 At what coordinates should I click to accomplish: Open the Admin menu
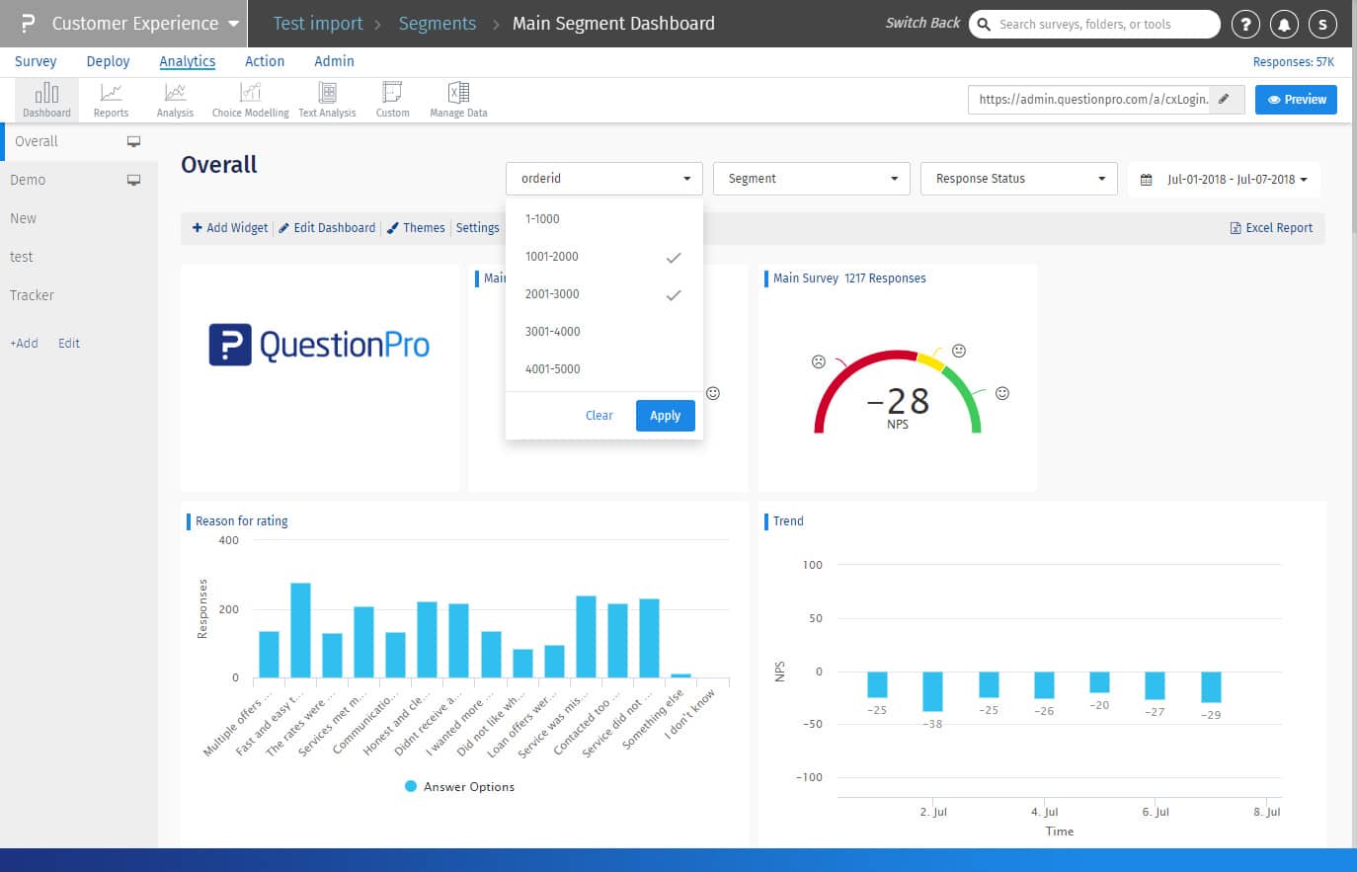334,61
